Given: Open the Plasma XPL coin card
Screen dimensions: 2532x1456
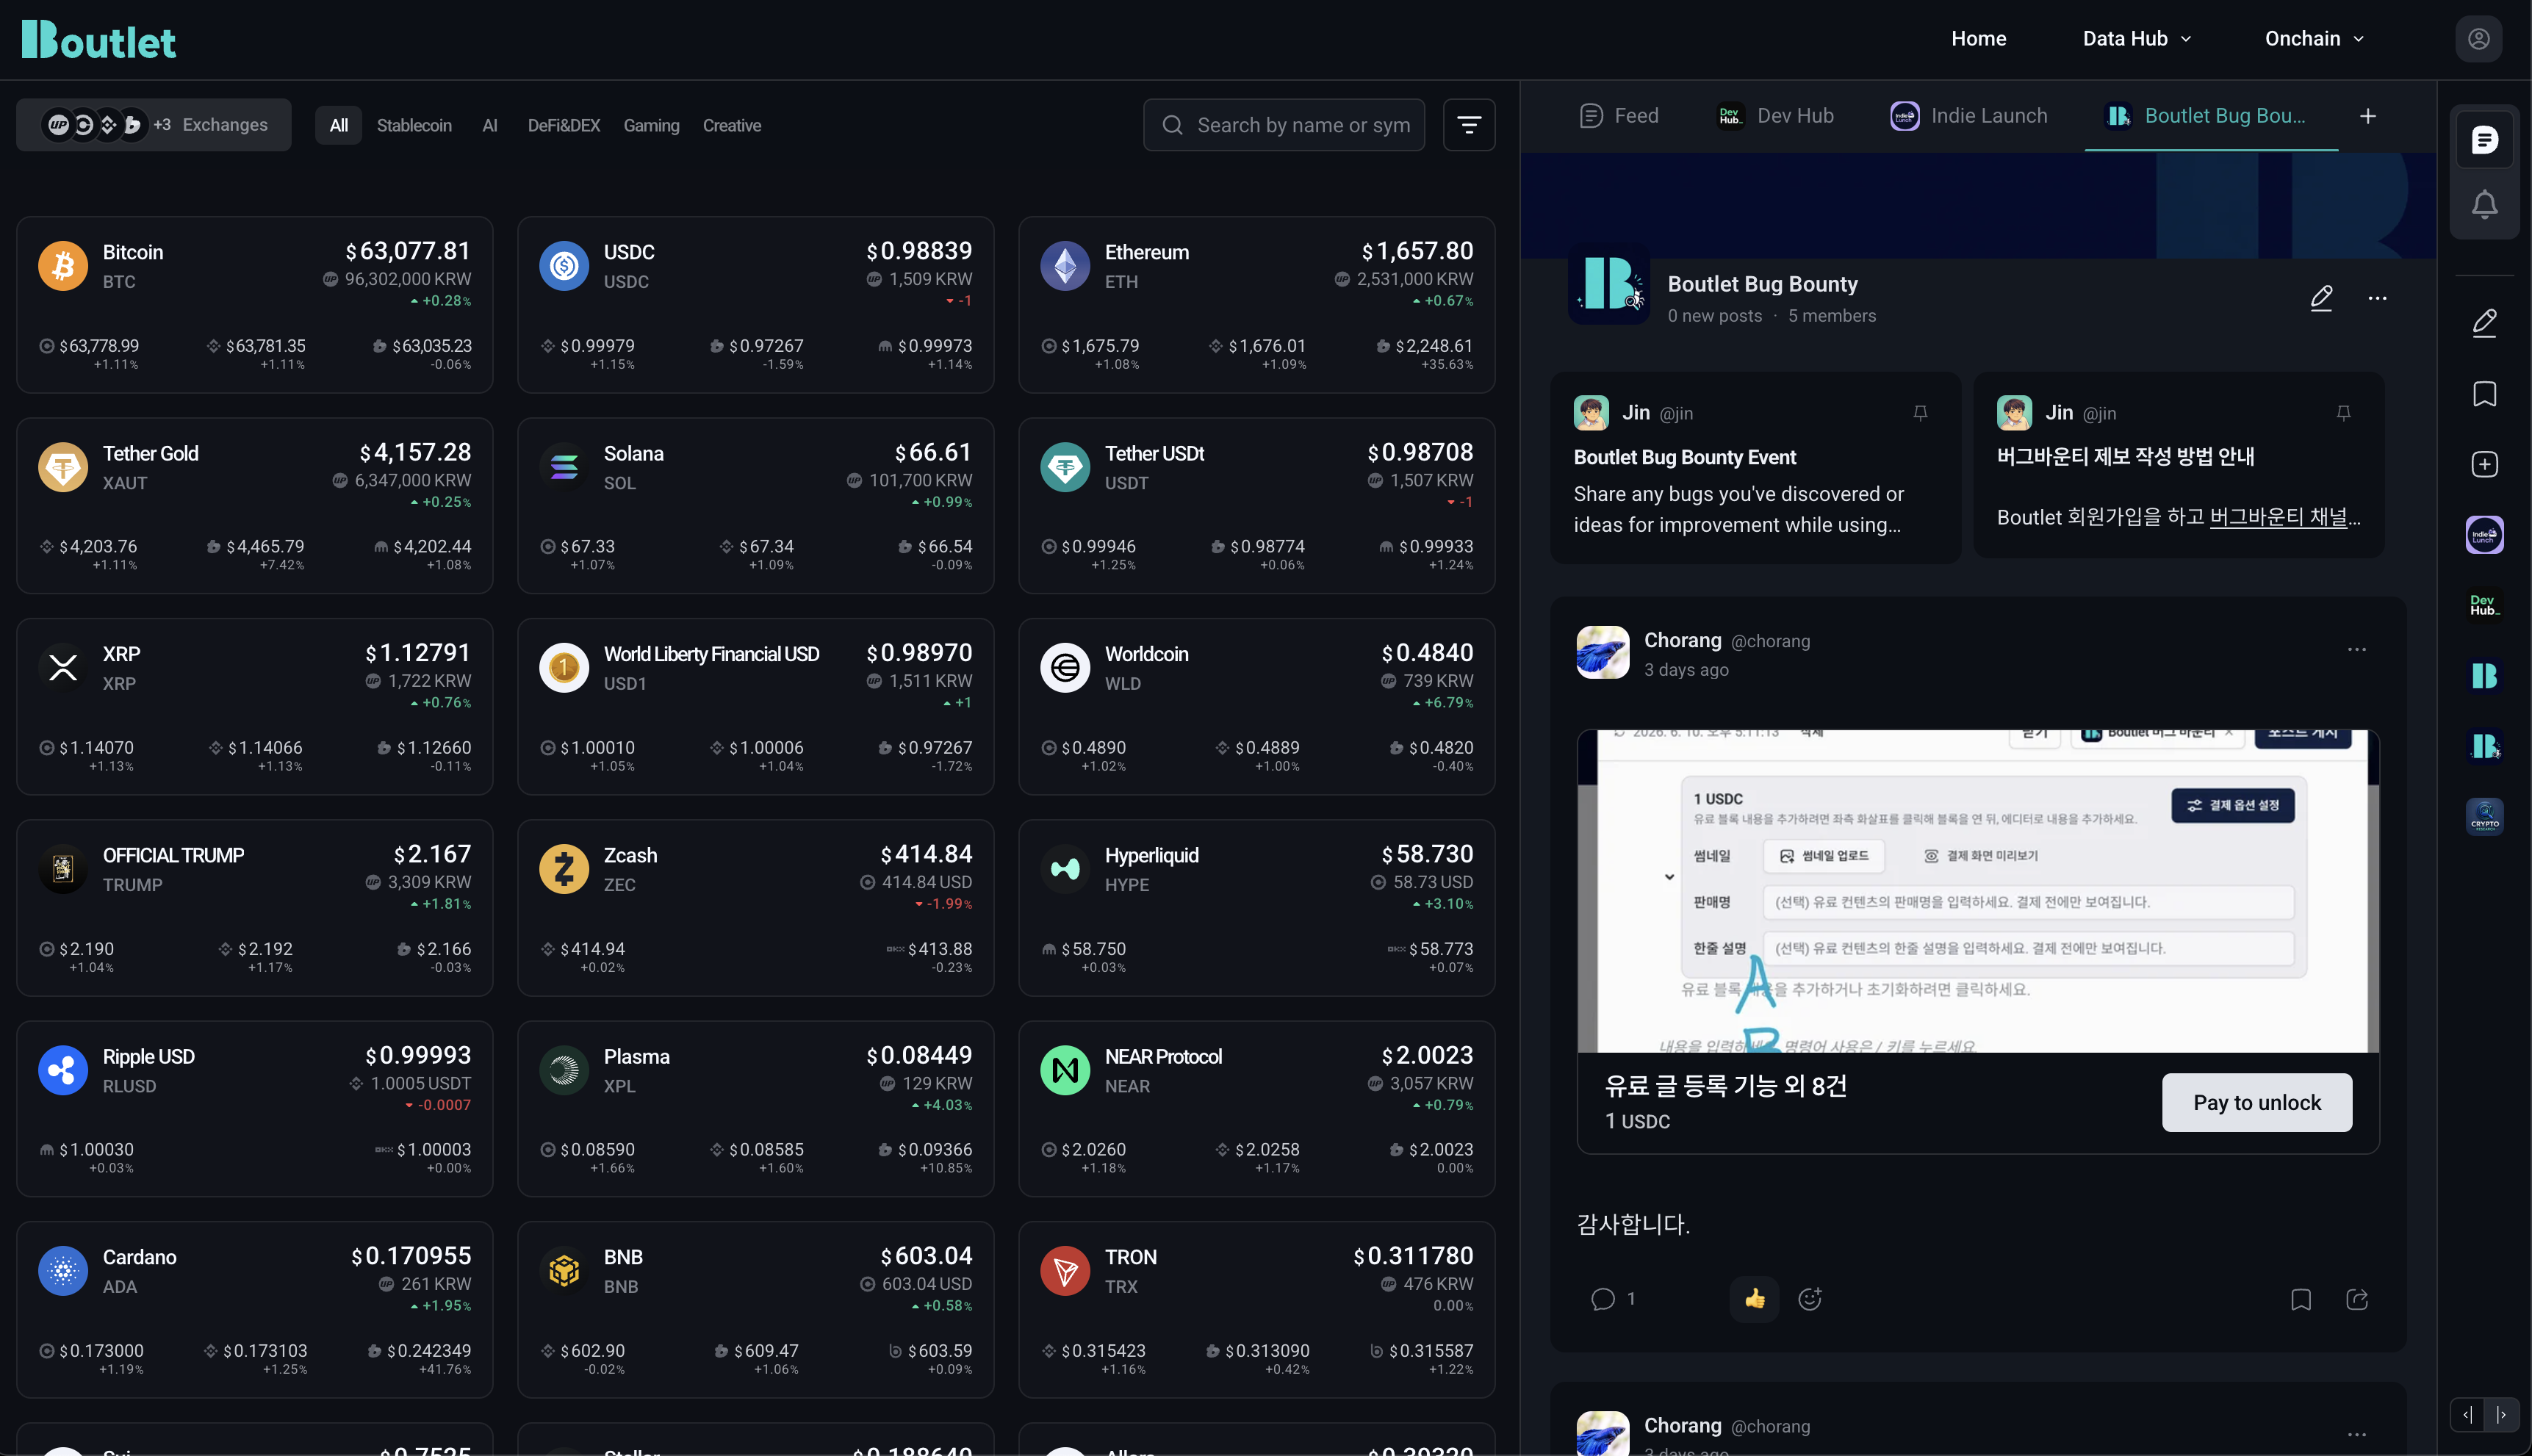Looking at the screenshot, I should tap(755, 1108).
